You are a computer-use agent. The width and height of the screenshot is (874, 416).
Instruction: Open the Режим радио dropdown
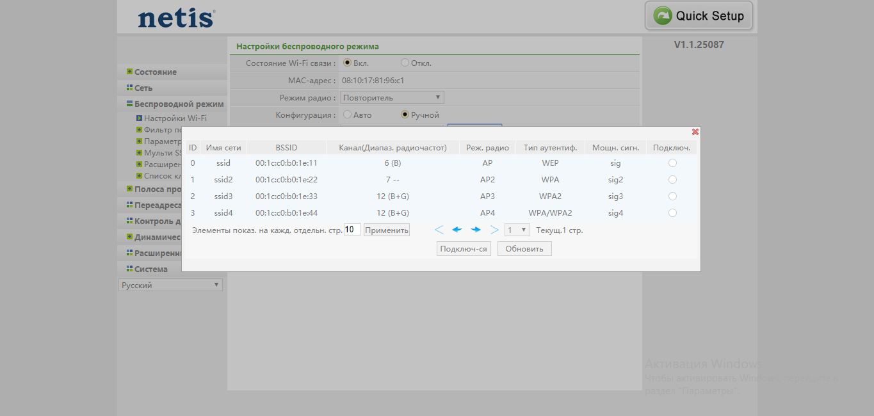(392, 97)
